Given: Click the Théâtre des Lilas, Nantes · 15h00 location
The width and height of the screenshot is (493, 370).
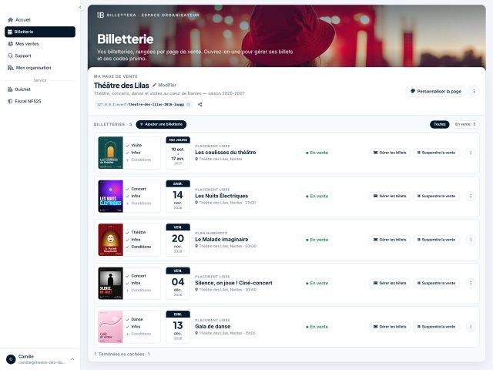Looking at the screenshot, I should coord(226,333).
